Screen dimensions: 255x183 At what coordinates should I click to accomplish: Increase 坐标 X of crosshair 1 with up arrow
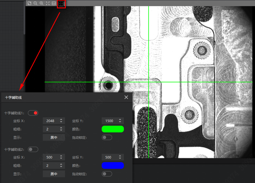(61, 120)
